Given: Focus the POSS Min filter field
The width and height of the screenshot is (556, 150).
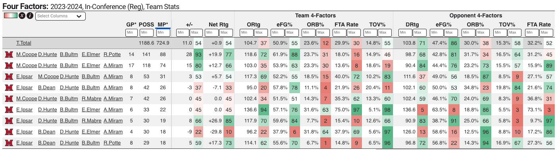Looking at the screenshot, I should pyautogui.click(x=146, y=33).
